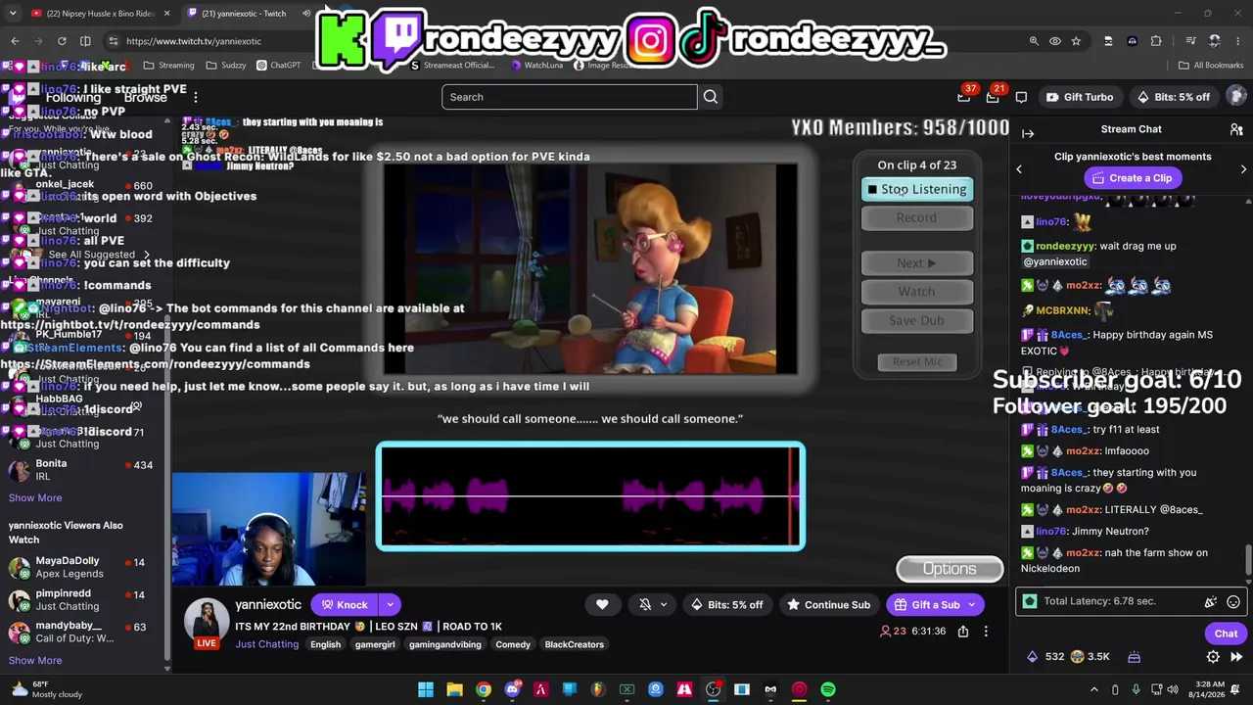This screenshot has width=1253, height=705.
Task: Open the Windows Start menu
Action: (x=426, y=689)
